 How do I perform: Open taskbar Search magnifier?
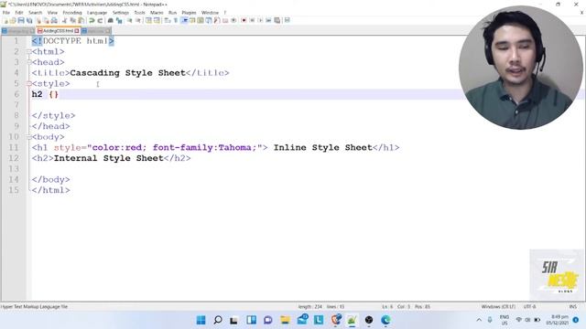coord(218,320)
